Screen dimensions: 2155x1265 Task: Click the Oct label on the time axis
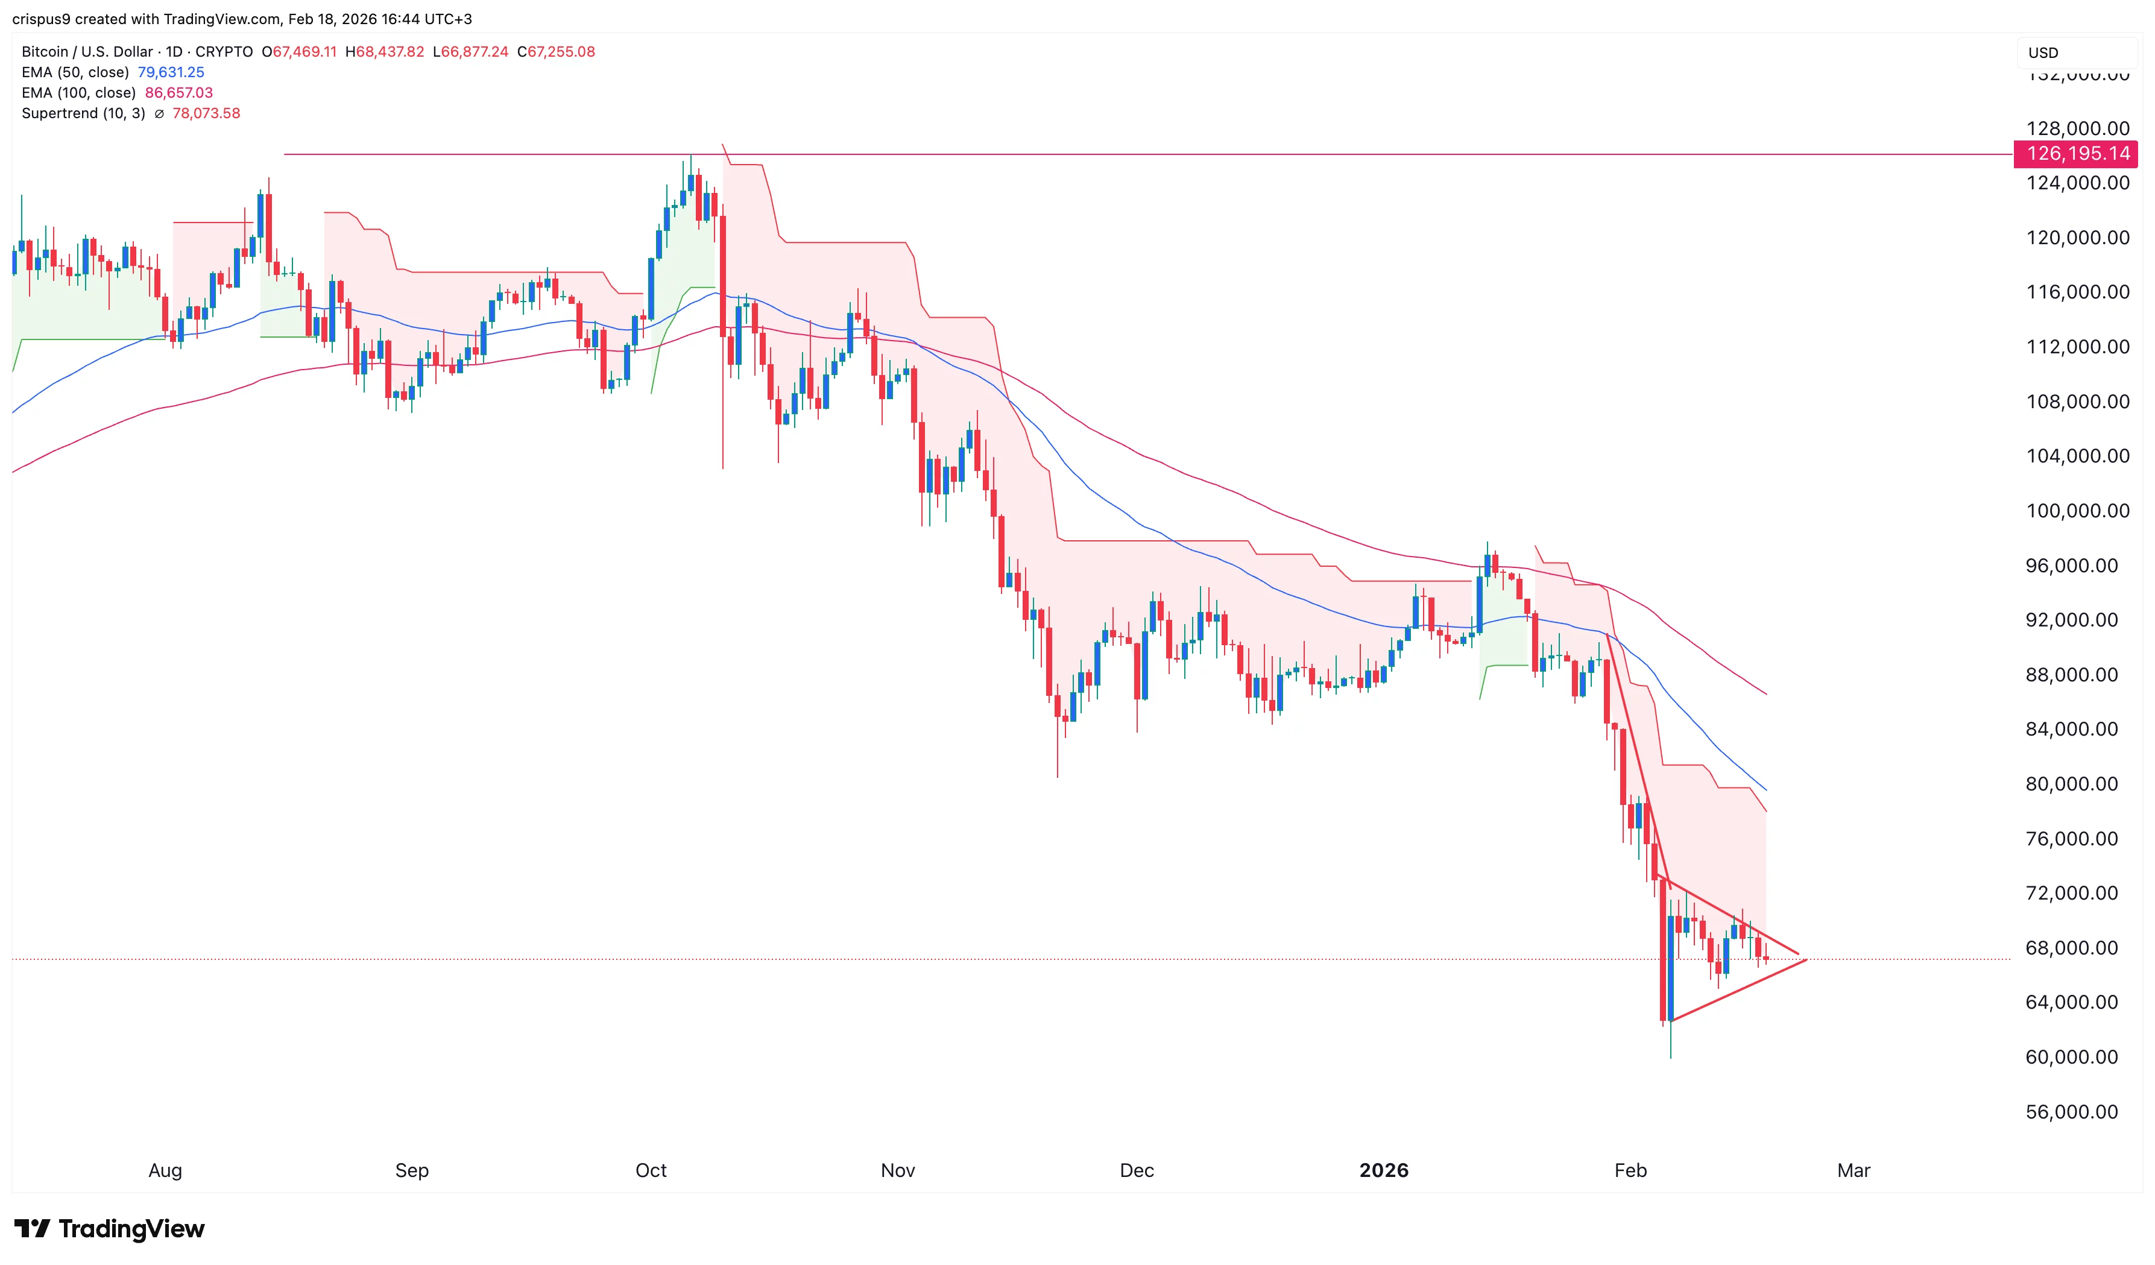pos(651,1170)
